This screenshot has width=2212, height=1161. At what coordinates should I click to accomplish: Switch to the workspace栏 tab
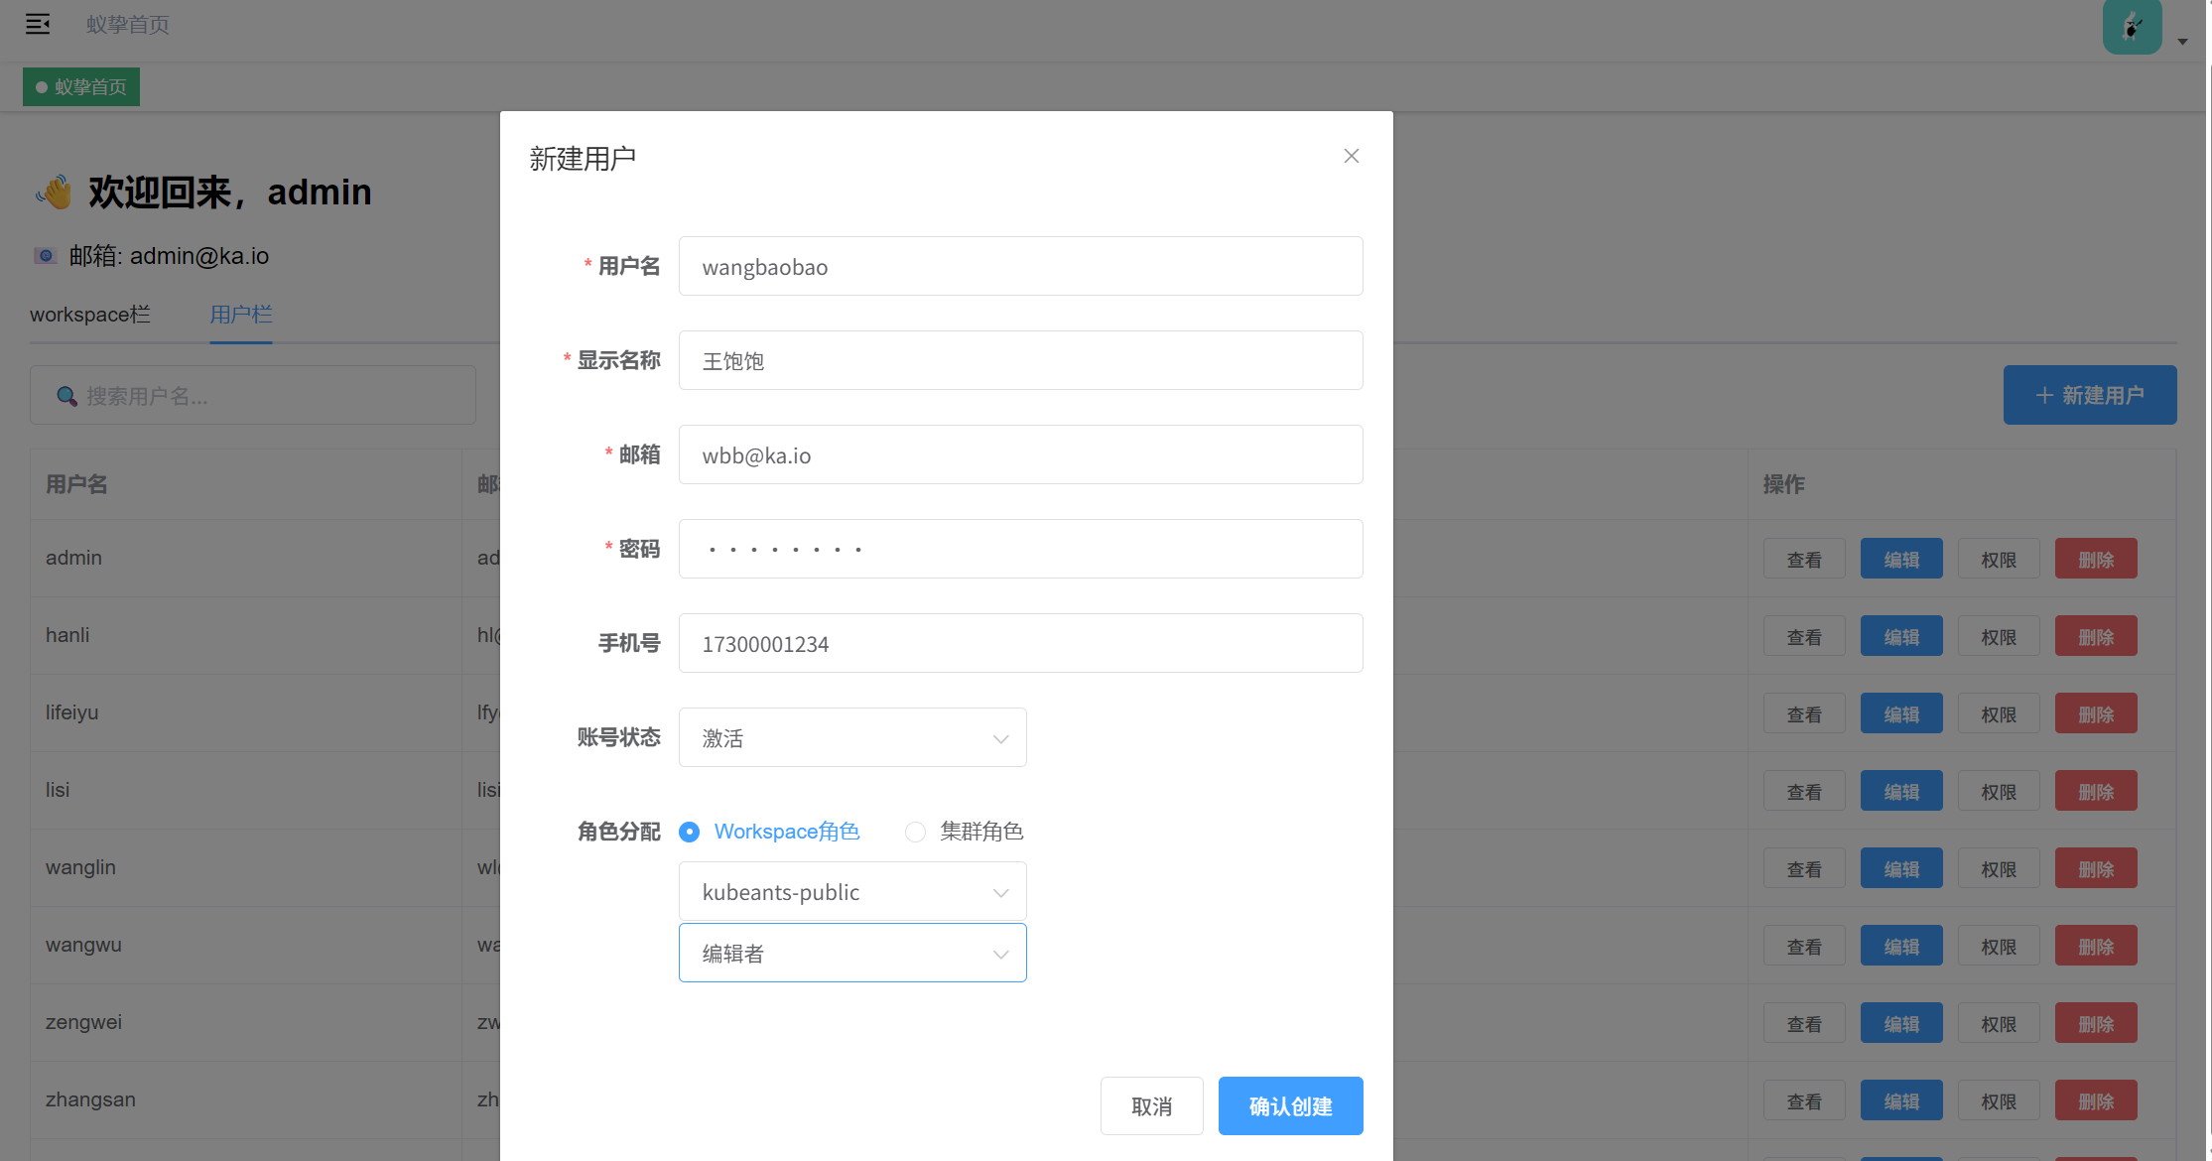pyautogui.click(x=89, y=315)
